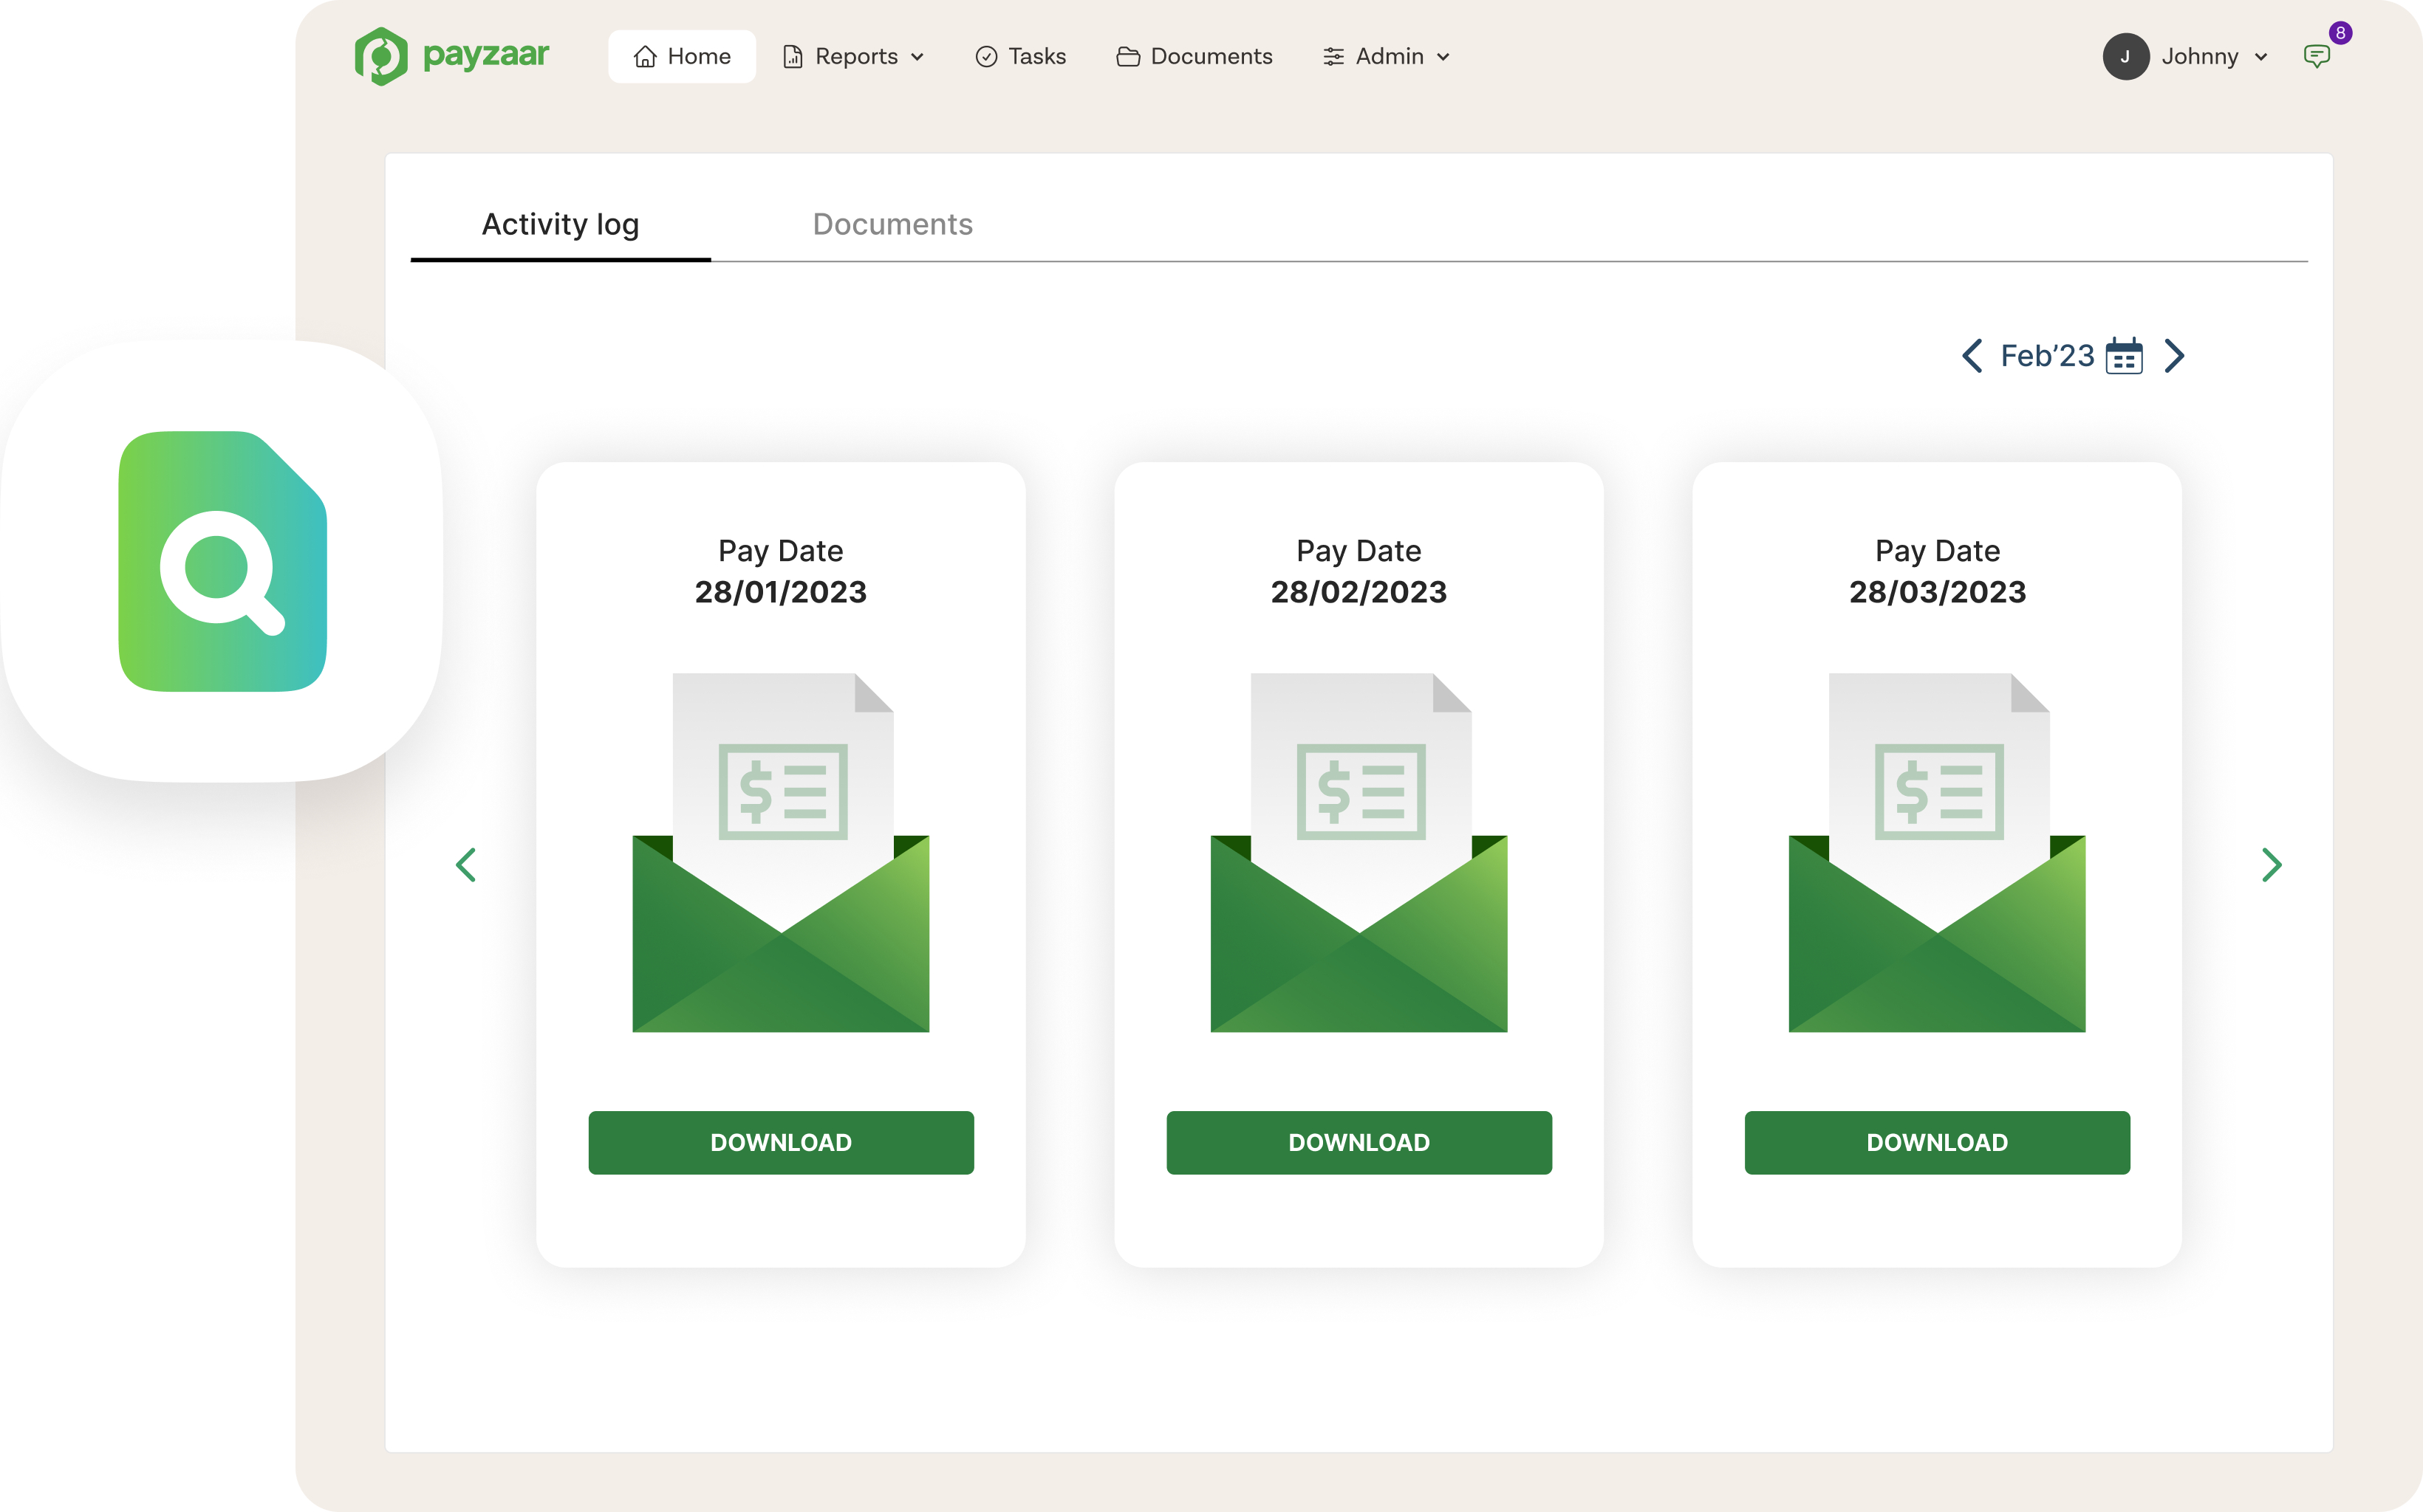Open the calendar date picker icon
Image resolution: width=2423 pixels, height=1512 pixels.
[x=2123, y=355]
